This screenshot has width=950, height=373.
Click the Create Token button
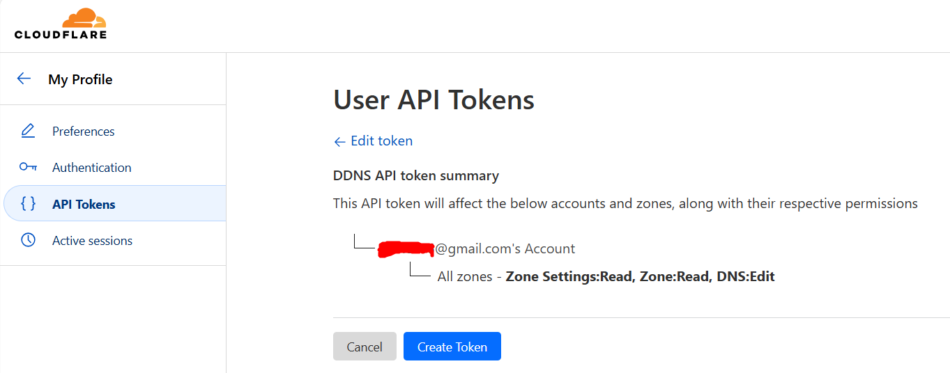pyautogui.click(x=452, y=347)
